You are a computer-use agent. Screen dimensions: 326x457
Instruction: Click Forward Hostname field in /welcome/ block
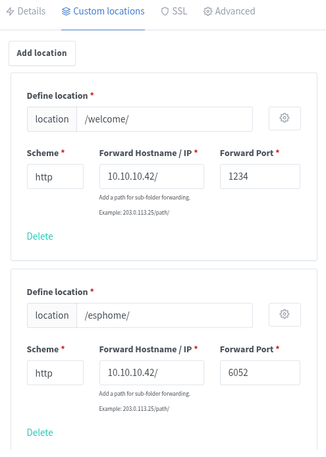[151, 176]
